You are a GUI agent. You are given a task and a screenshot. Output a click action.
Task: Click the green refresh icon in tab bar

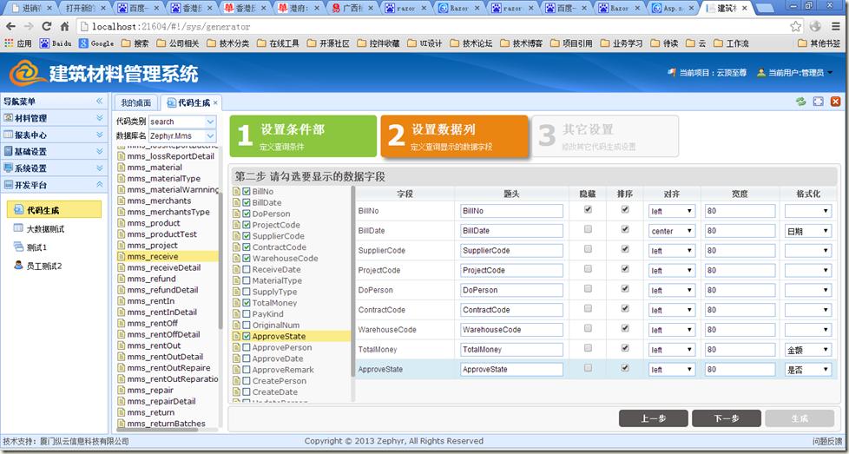[x=800, y=102]
